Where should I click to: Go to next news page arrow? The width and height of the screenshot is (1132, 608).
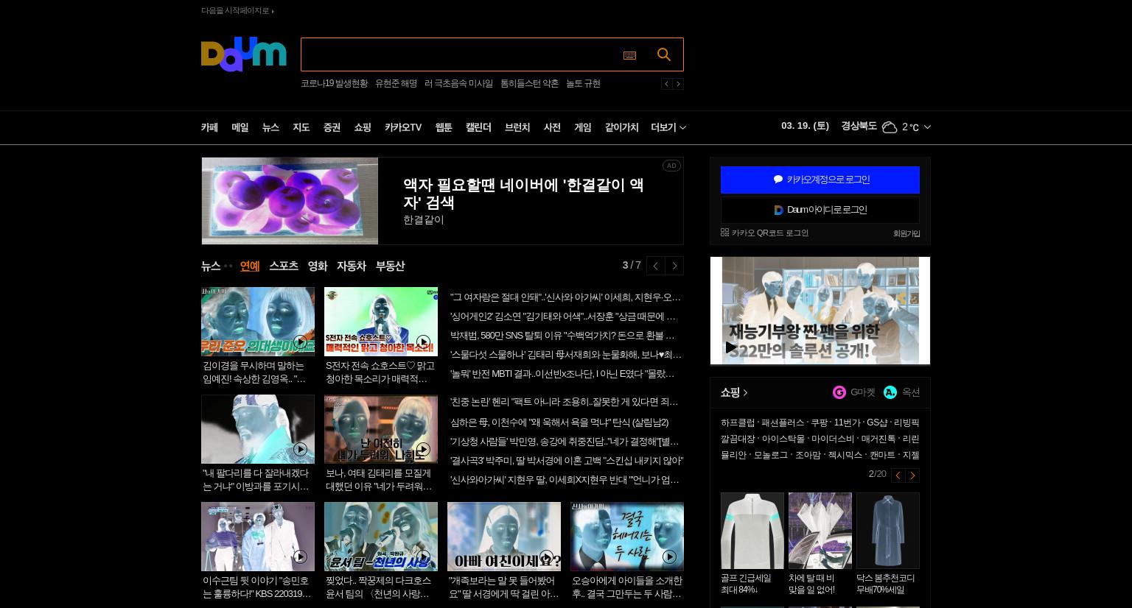[x=674, y=266]
